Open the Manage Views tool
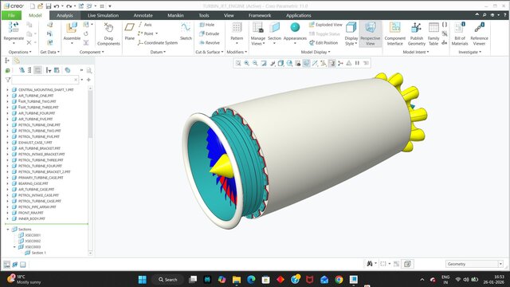This screenshot has height=287, width=510. tap(257, 33)
